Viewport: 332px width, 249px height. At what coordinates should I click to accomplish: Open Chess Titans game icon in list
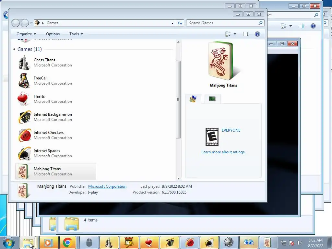(x=24, y=63)
